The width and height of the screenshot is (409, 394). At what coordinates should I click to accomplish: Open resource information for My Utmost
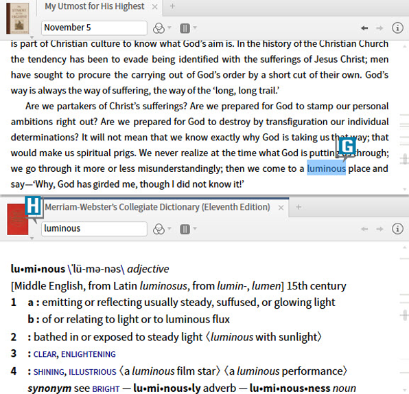[397, 28]
